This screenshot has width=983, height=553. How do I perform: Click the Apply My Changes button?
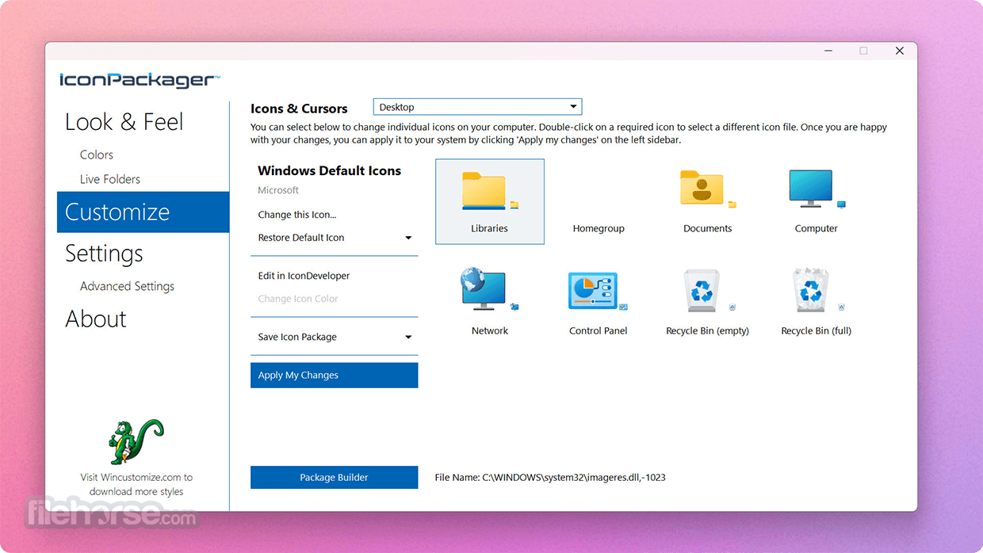click(334, 376)
